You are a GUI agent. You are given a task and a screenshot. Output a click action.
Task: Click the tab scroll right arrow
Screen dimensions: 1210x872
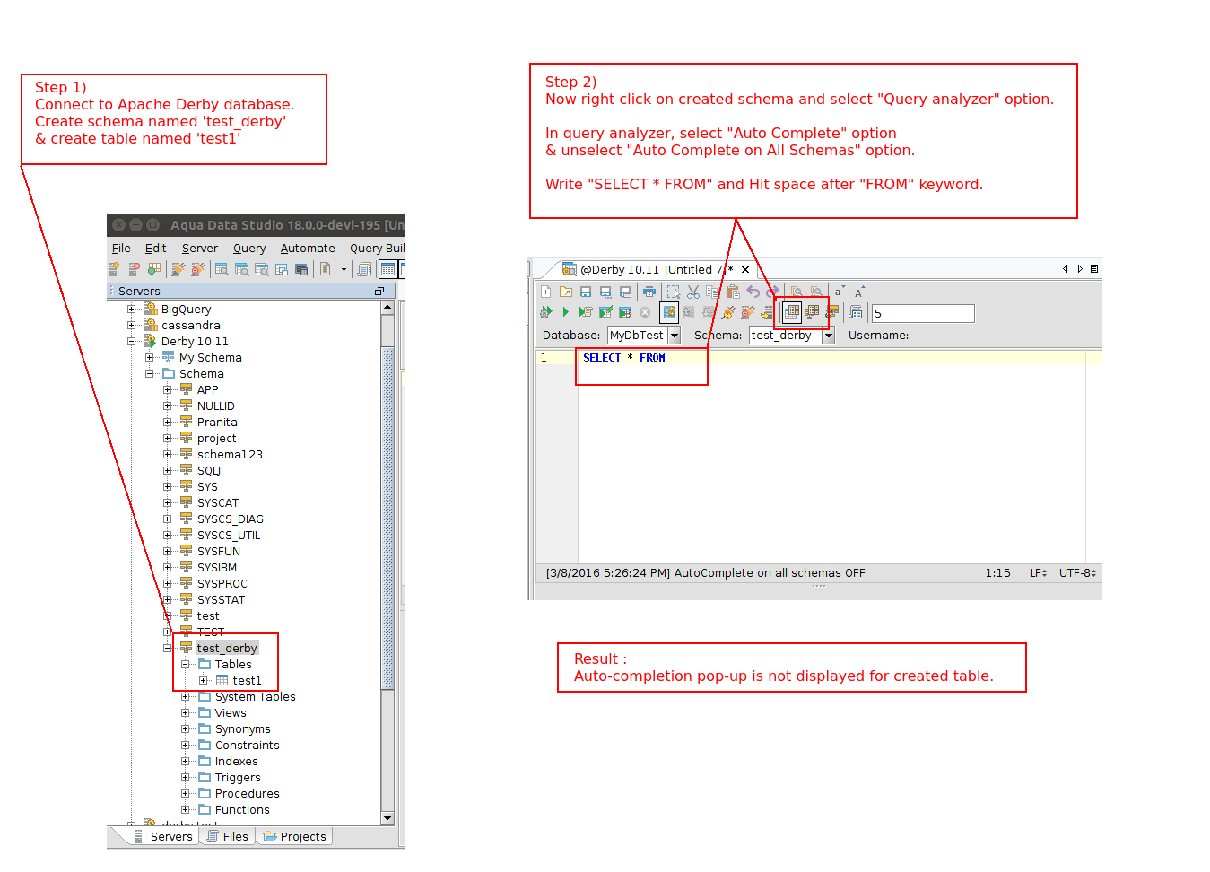[1080, 268]
